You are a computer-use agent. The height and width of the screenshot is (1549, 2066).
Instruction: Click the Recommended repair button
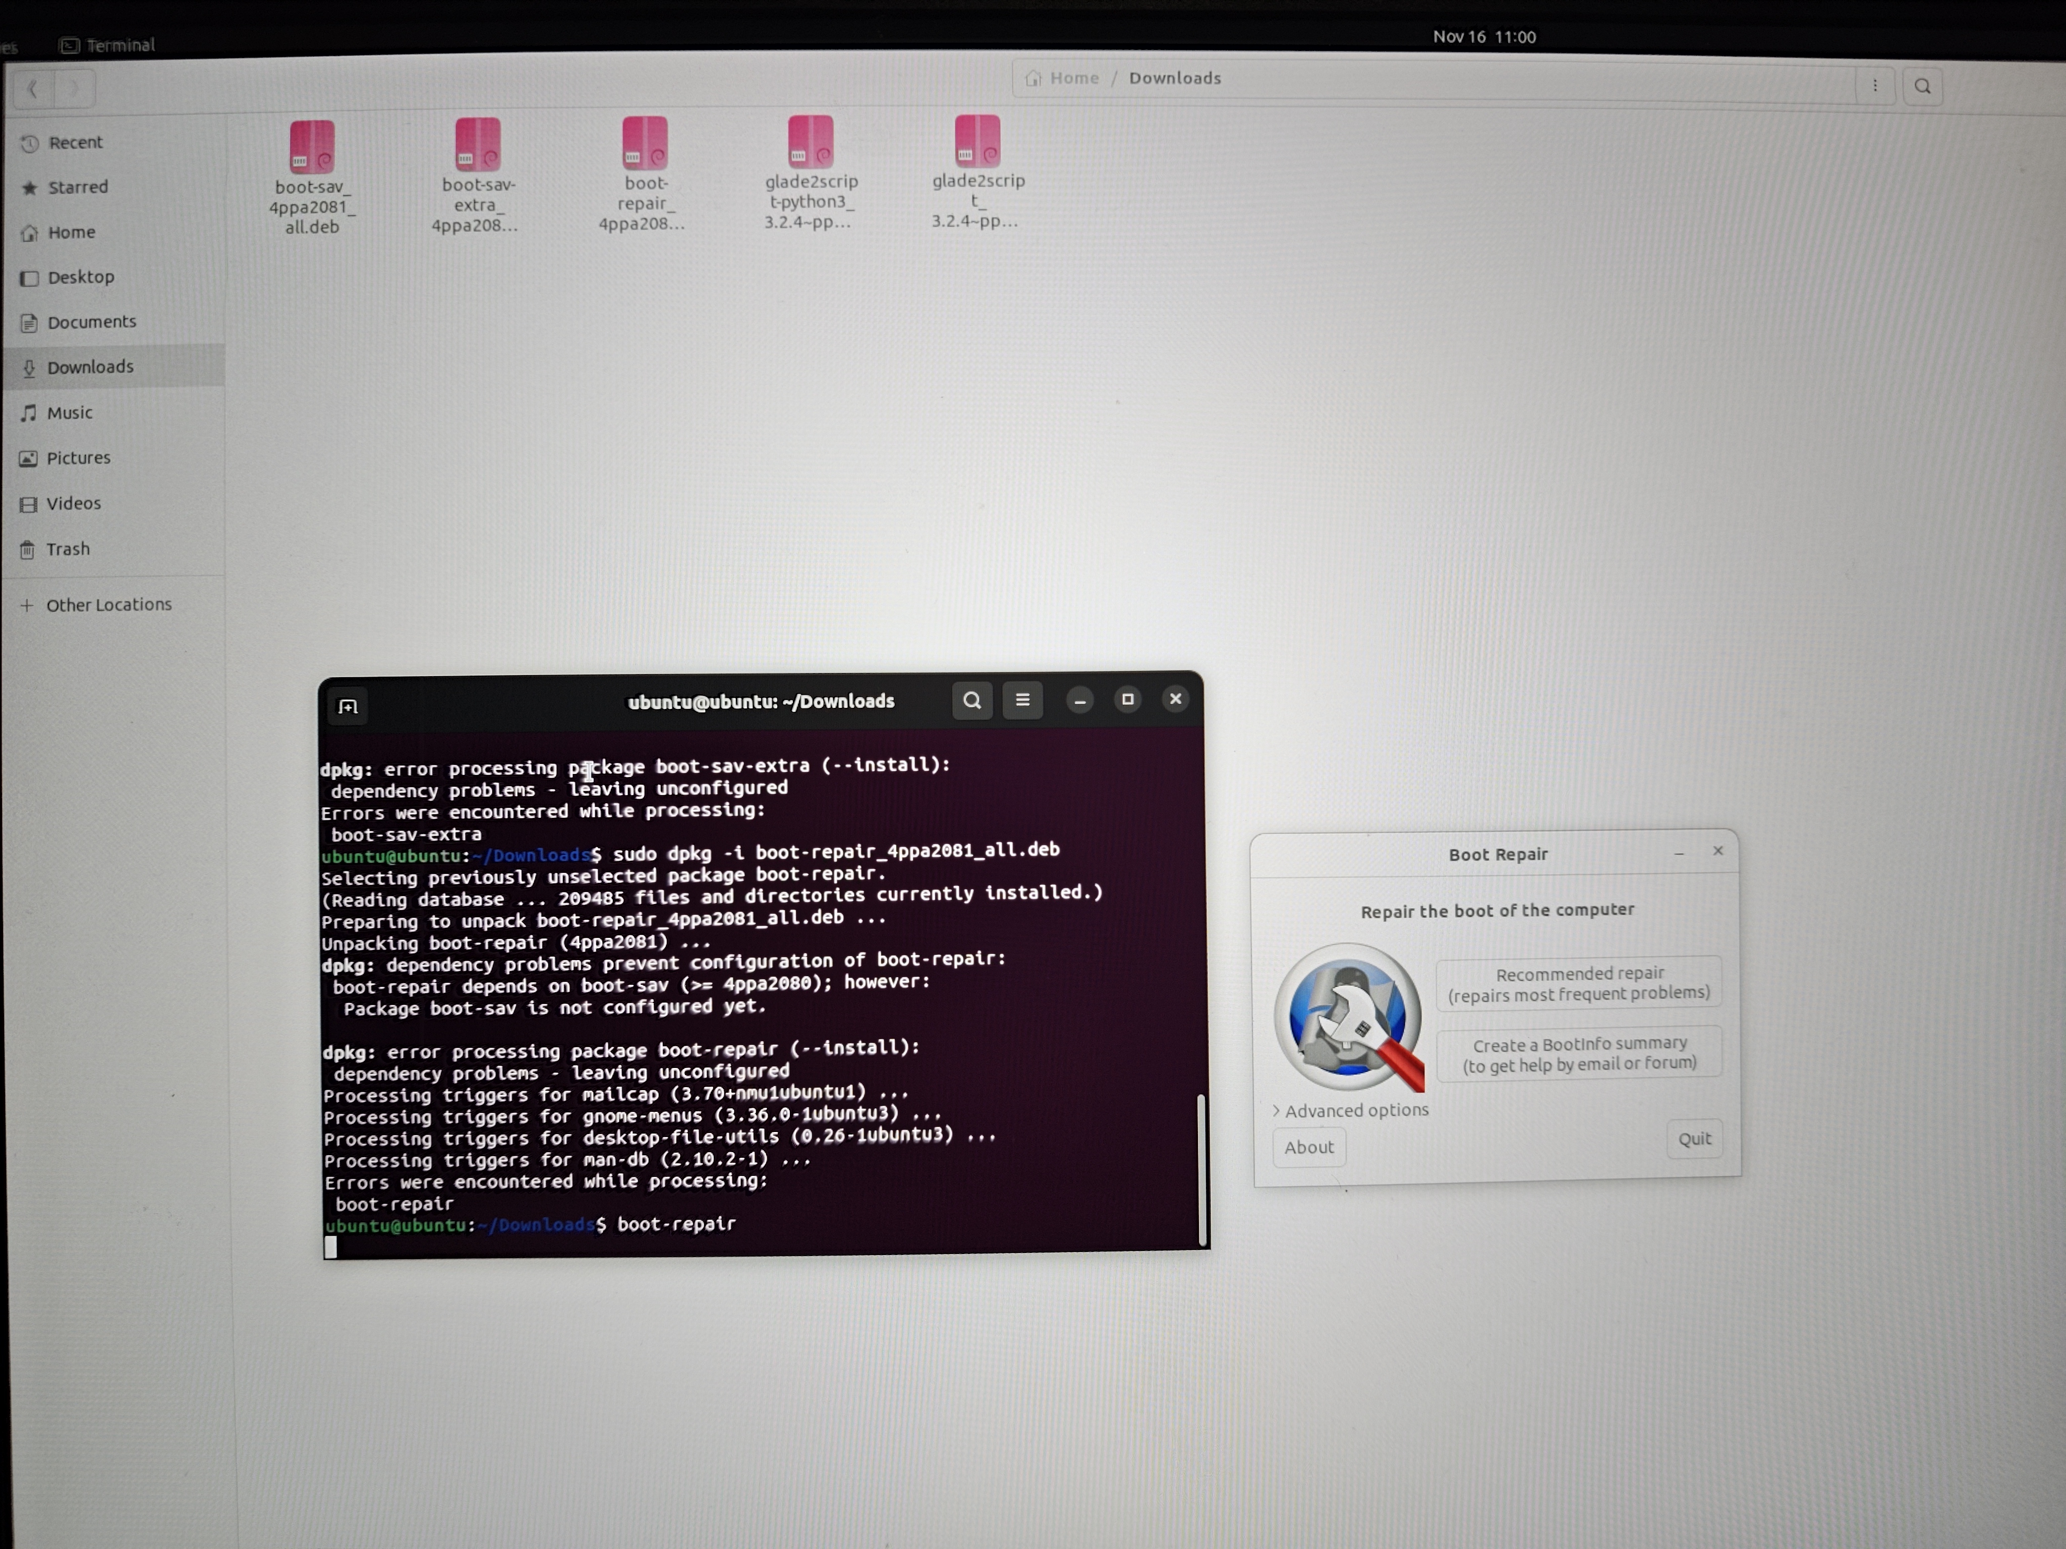1578,984
